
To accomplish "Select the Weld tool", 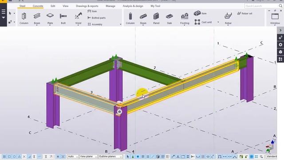I will (78, 18).
